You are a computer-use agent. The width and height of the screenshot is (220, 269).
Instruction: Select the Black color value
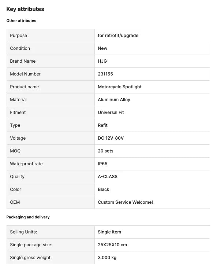104,189
